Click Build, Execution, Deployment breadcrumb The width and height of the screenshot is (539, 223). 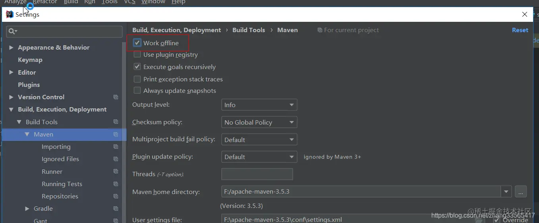176,30
